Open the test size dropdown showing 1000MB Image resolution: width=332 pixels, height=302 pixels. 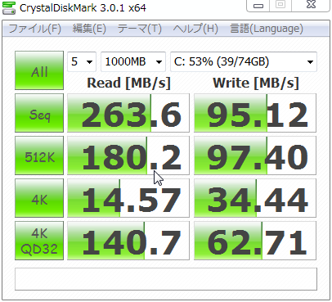pyautogui.click(x=133, y=61)
